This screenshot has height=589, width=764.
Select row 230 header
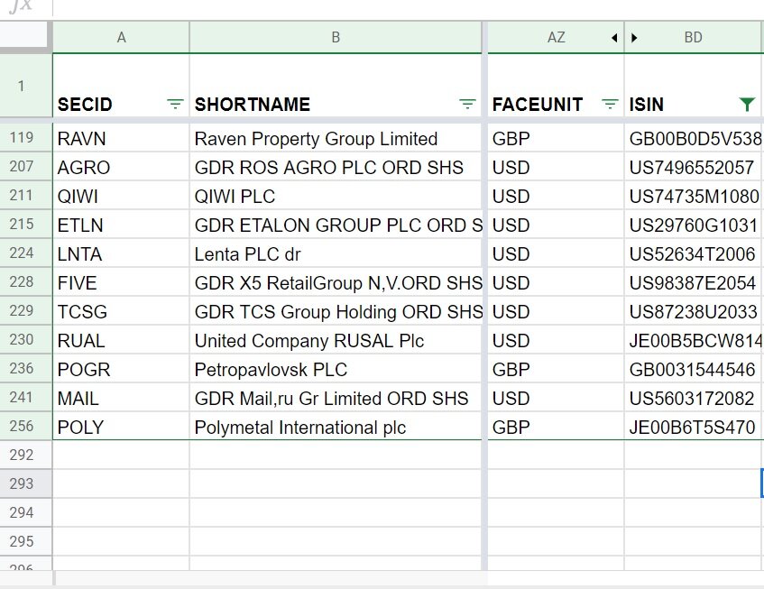[x=26, y=339]
